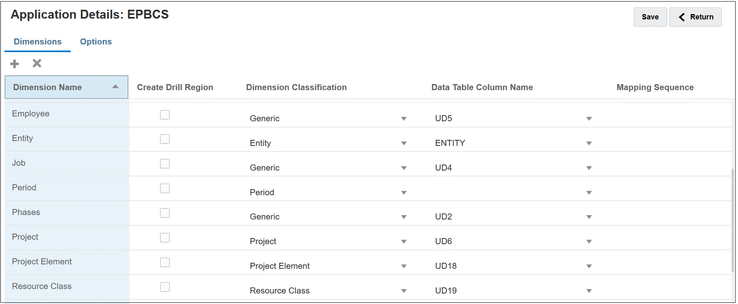The height and width of the screenshot is (304, 738).
Task: Click the vertical scrollbar on the table
Action: click(x=733, y=218)
